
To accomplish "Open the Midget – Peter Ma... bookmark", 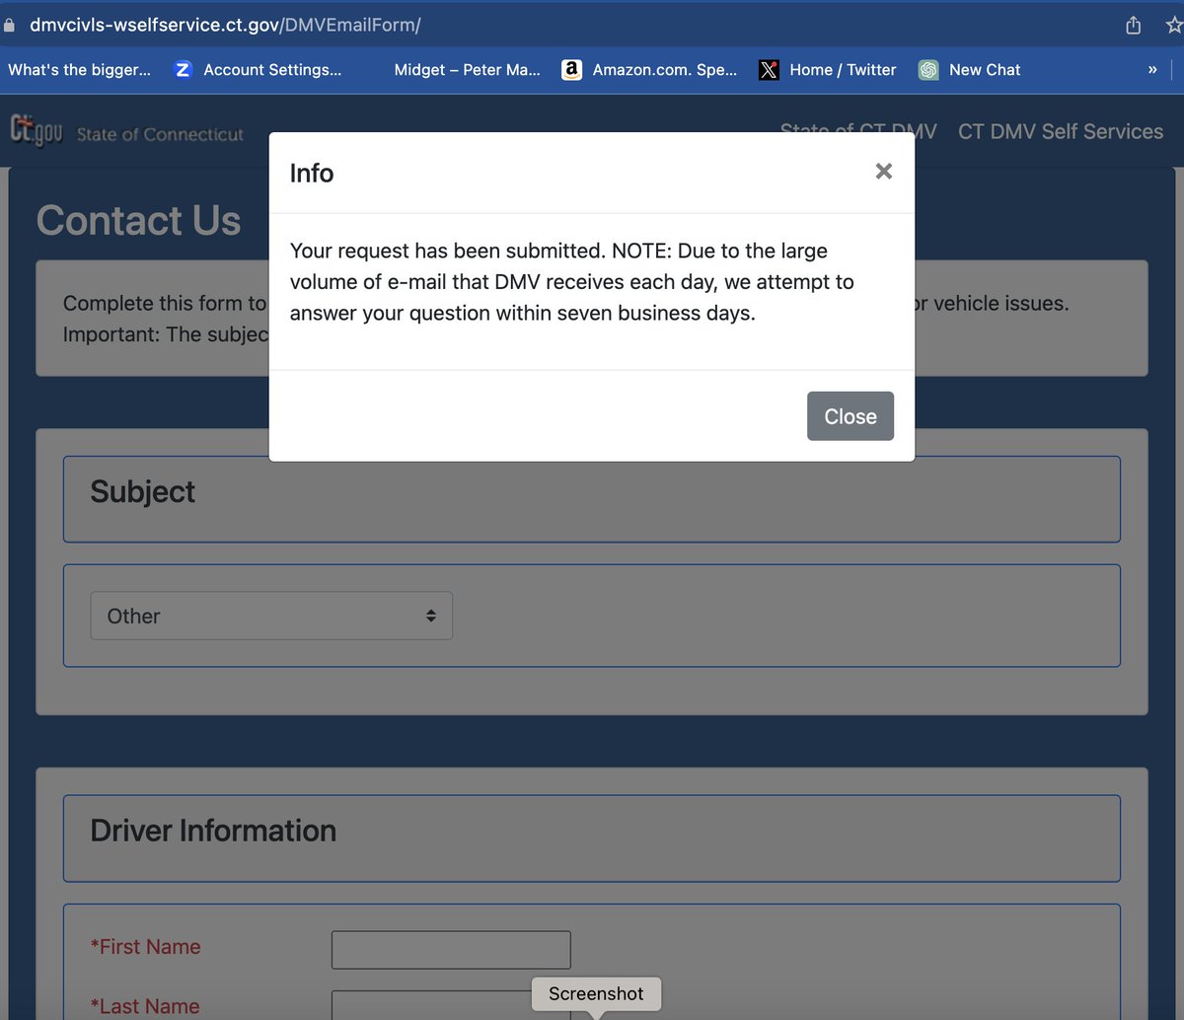I will (x=467, y=70).
